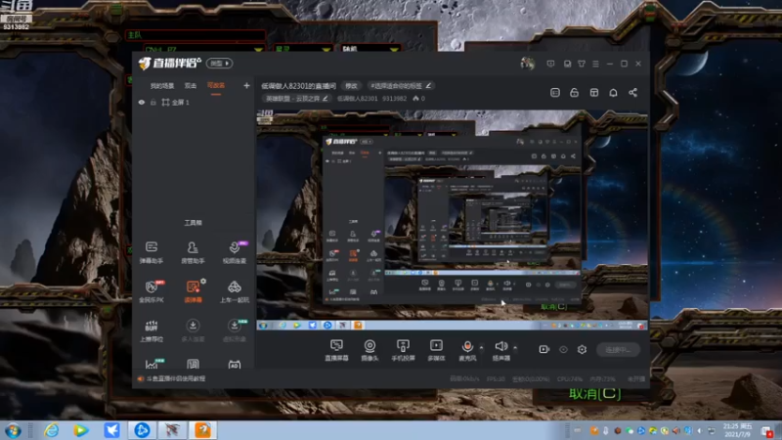Switch to the second scene tab
Image resolution: width=782 pixels, height=440 pixels.
(191, 86)
